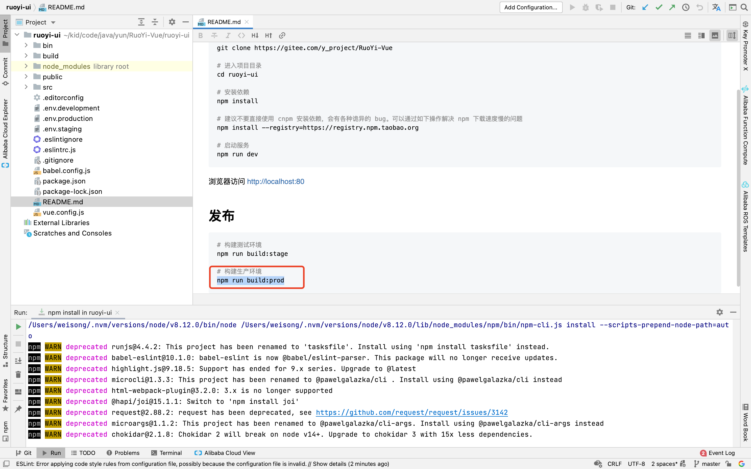
Task: Click the Bold formatting icon in editor
Action: [x=201, y=35]
